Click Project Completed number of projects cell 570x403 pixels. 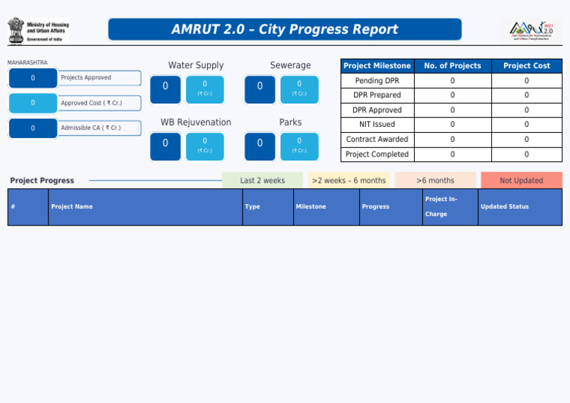point(453,154)
